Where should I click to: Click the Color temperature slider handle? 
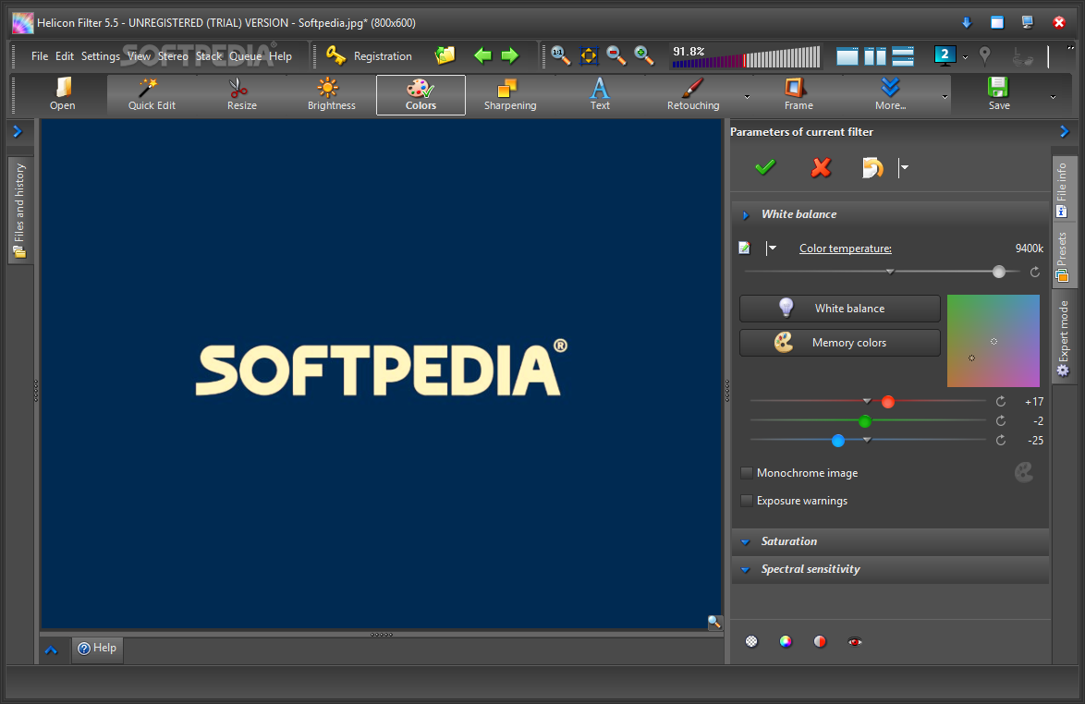pos(998,272)
